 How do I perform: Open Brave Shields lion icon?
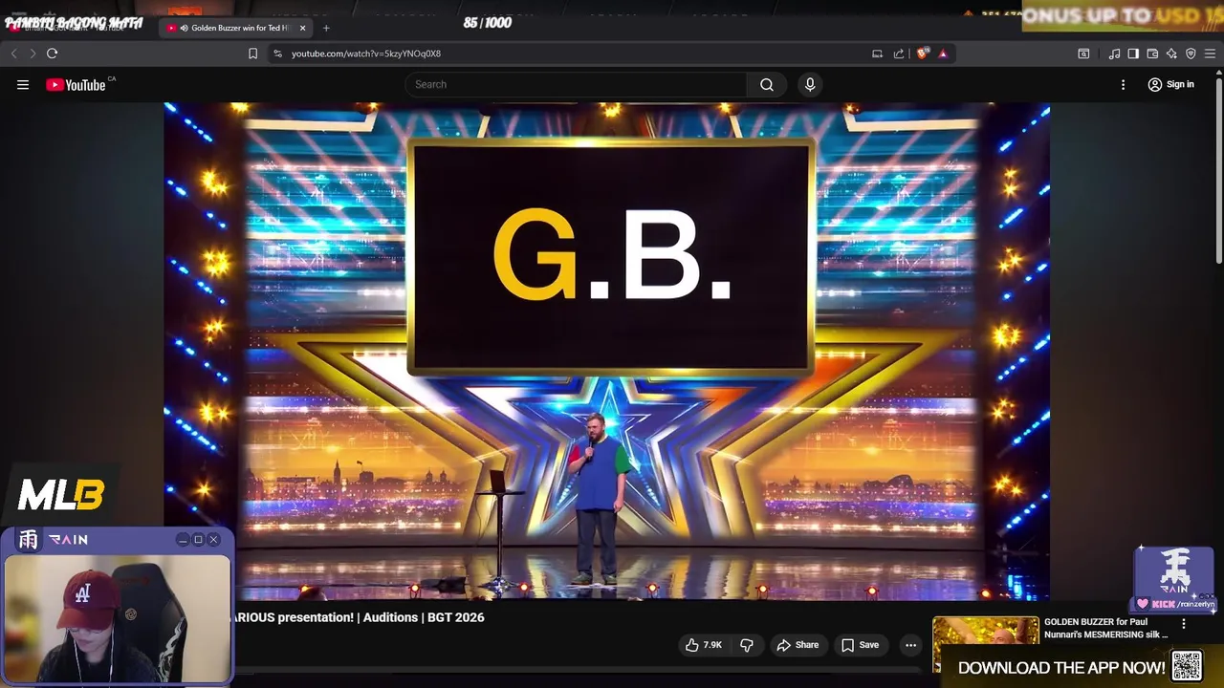point(922,54)
